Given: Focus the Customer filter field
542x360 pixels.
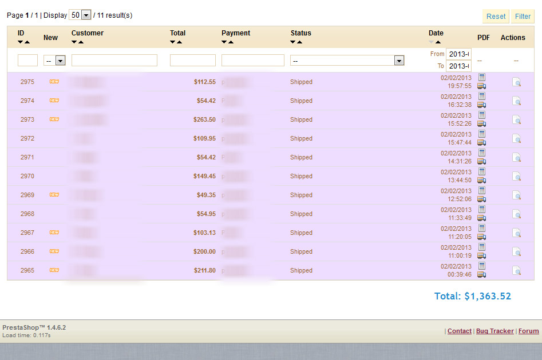Looking at the screenshot, I should [x=114, y=60].
